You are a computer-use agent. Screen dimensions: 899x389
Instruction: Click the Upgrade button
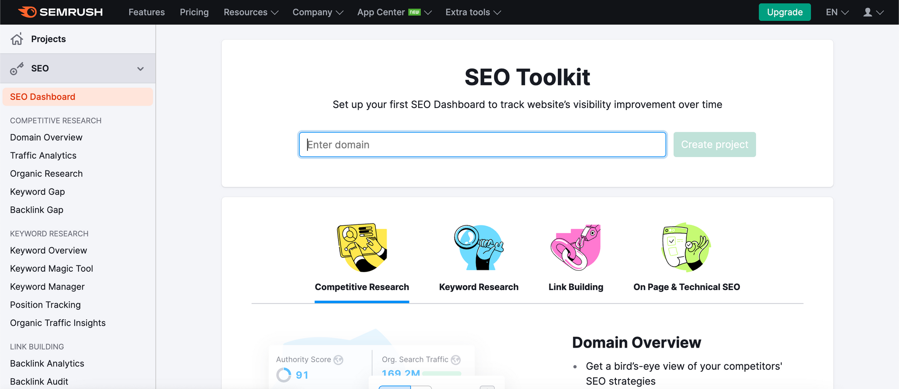(785, 12)
